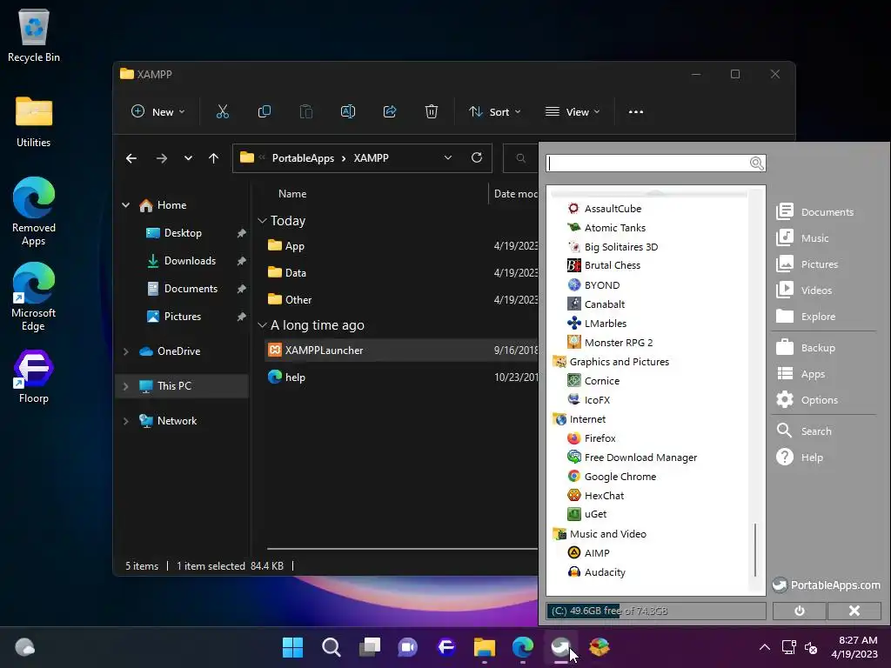Expand the address bar history dropdown
Image resolution: width=891 pixels, height=668 pixels.
(448, 158)
